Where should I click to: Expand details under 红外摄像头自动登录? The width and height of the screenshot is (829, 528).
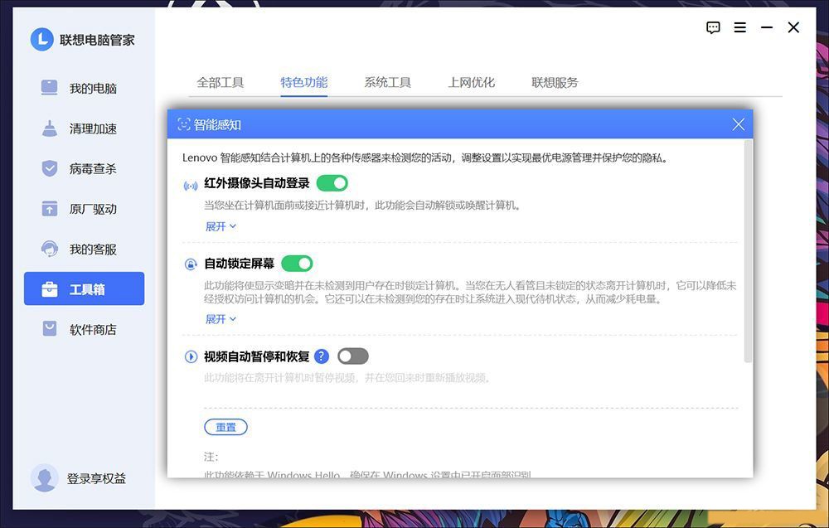(x=221, y=227)
